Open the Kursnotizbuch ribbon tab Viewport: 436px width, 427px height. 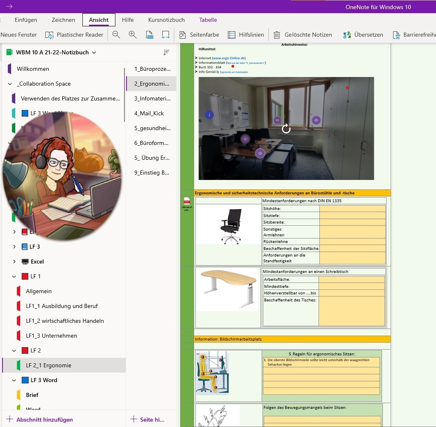click(166, 20)
